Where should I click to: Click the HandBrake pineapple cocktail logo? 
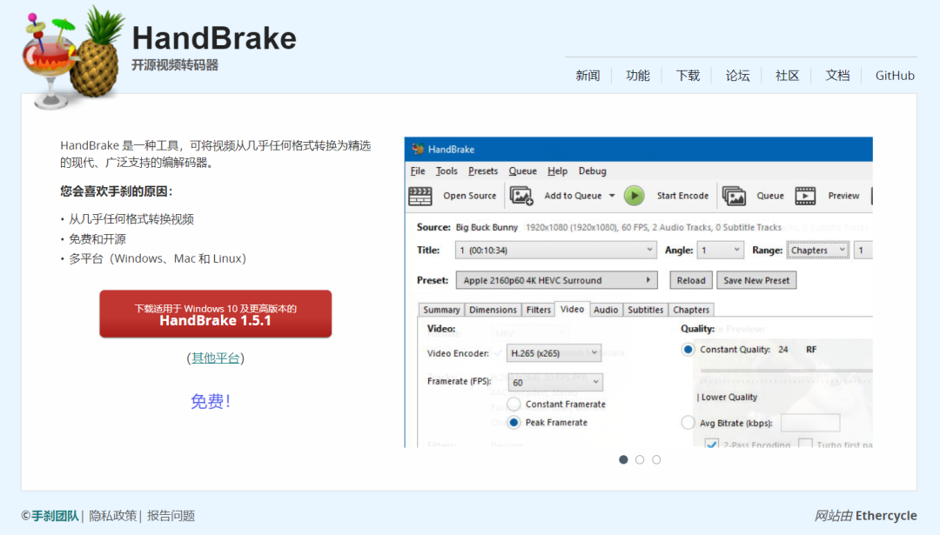[x=73, y=58]
